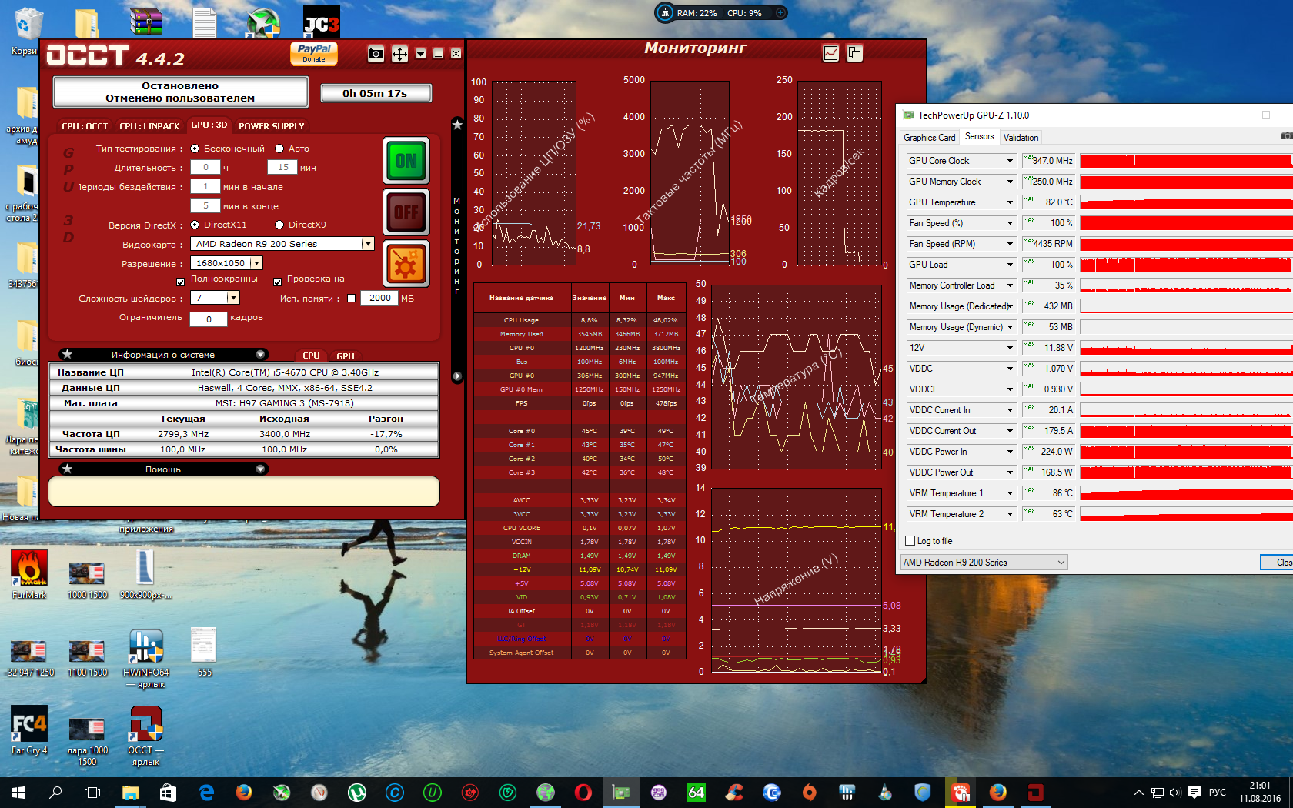Click the RAM/CPU usage widget
Screen dimensions: 1293x808
pos(721,13)
